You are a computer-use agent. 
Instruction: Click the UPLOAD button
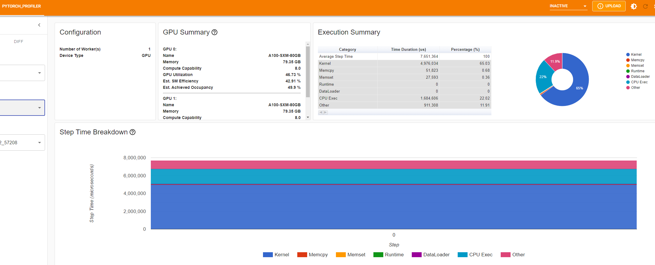(609, 6)
